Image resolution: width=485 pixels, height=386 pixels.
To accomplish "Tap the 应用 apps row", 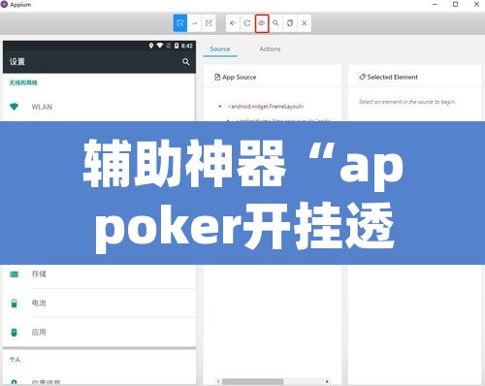I will click(99, 333).
